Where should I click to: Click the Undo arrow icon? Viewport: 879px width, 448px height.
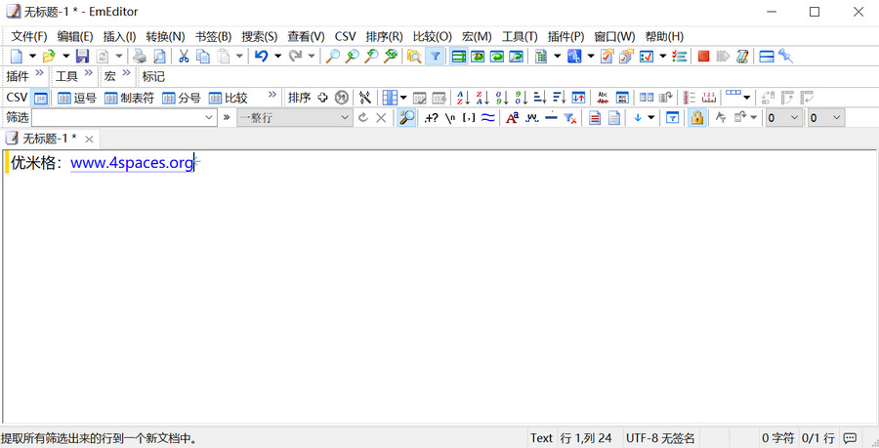[261, 57]
